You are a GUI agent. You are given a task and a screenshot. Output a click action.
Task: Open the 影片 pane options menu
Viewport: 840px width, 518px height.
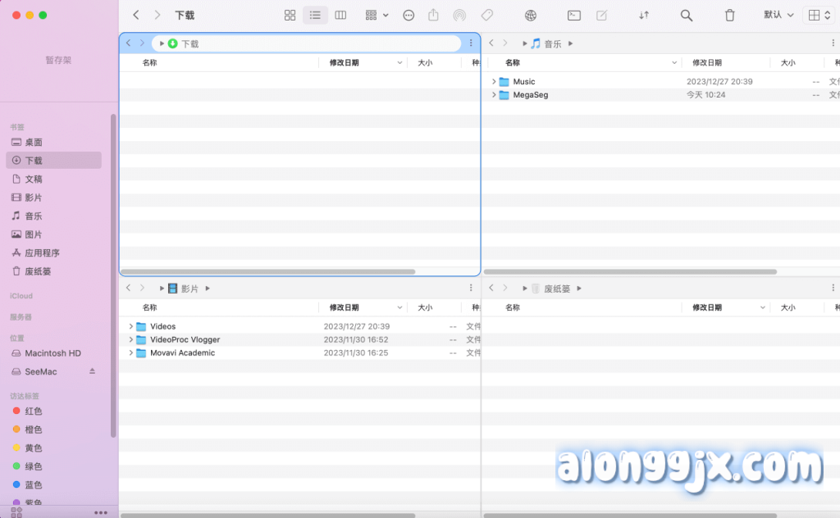[471, 289]
